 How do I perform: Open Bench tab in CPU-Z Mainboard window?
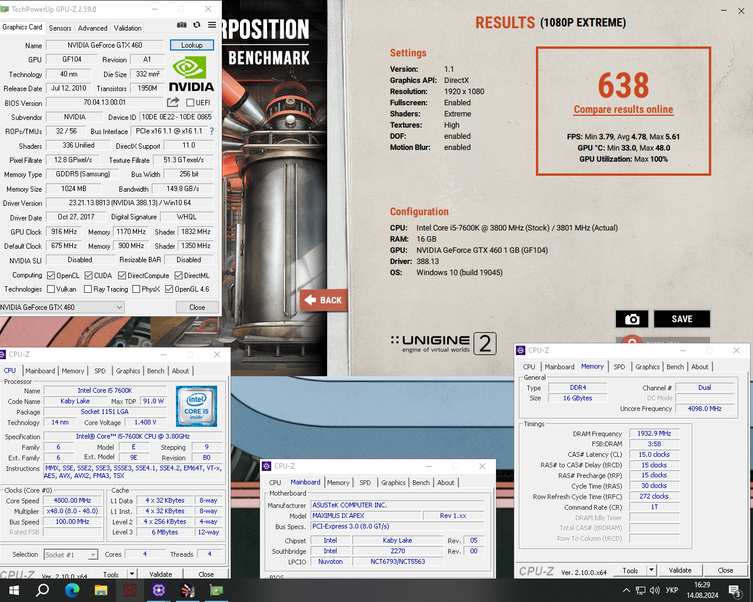(x=421, y=483)
